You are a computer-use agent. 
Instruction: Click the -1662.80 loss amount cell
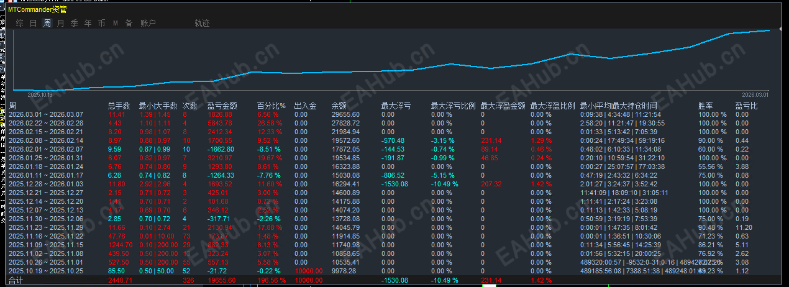[220, 149]
